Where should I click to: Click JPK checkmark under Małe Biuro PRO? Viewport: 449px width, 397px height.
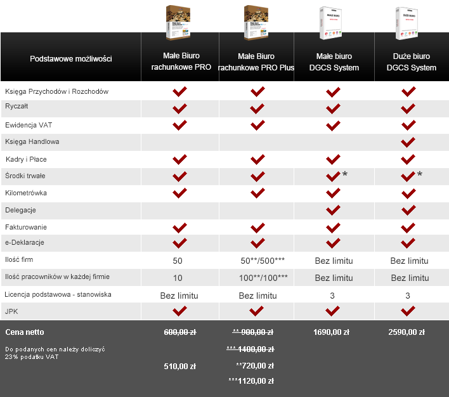tap(179, 311)
